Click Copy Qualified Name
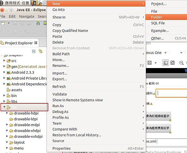187x153 pixels. pyautogui.click(x=96, y=31)
